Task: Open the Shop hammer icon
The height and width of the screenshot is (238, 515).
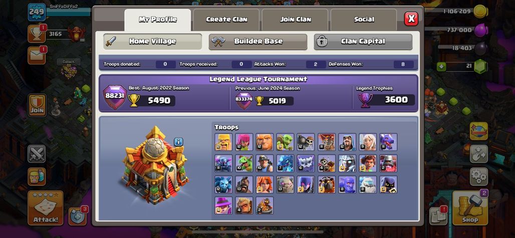Action: (x=470, y=207)
